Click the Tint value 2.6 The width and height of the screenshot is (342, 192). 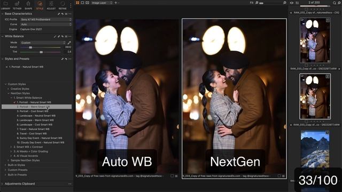69,52
